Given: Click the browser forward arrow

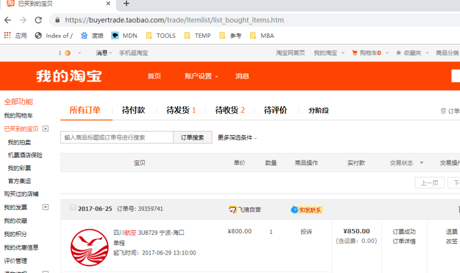Looking at the screenshot, I should coord(23,20).
